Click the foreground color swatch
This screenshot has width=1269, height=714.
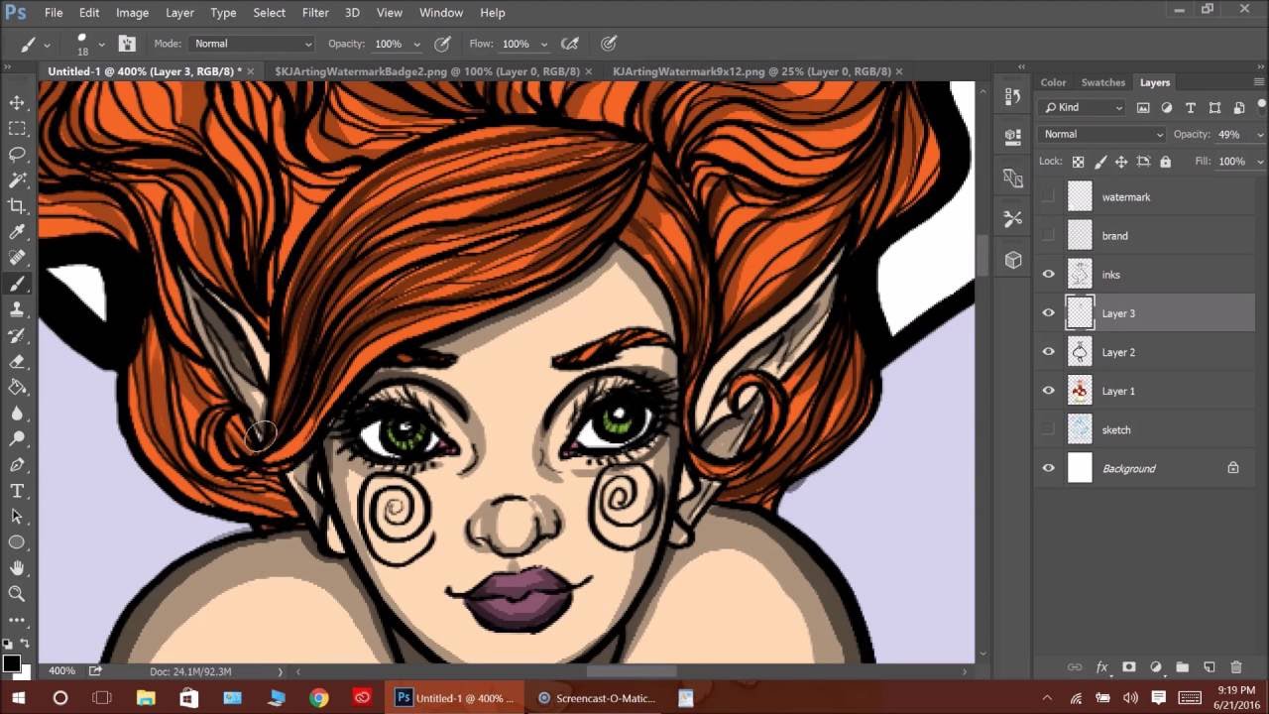tap(11, 663)
